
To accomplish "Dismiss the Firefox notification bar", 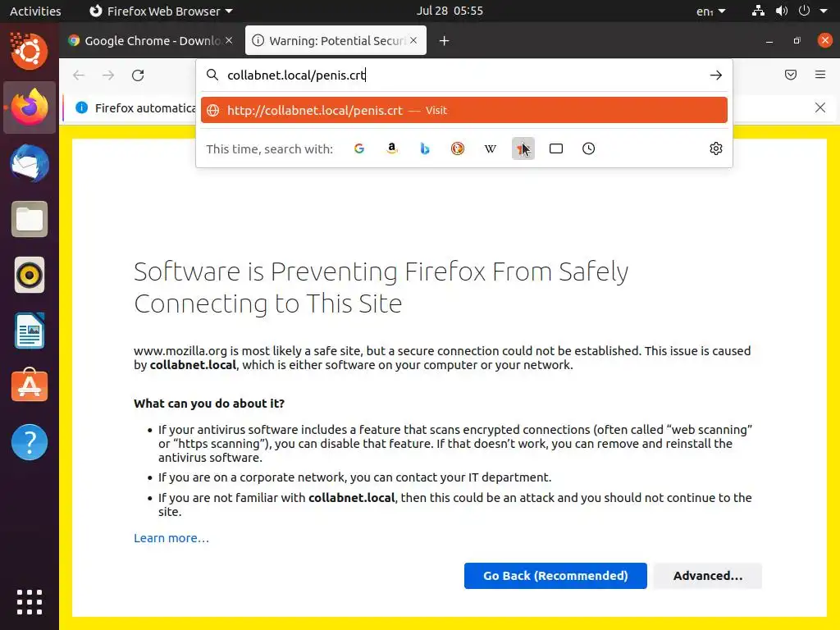I will [820, 107].
